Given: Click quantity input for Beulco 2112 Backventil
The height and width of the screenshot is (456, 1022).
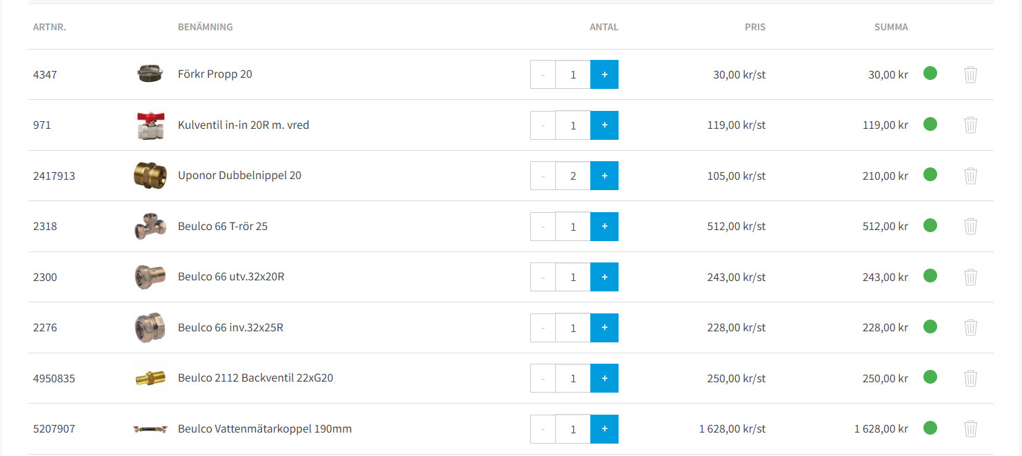Looking at the screenshot, I should pyautogui.click(x=573, y=378).
